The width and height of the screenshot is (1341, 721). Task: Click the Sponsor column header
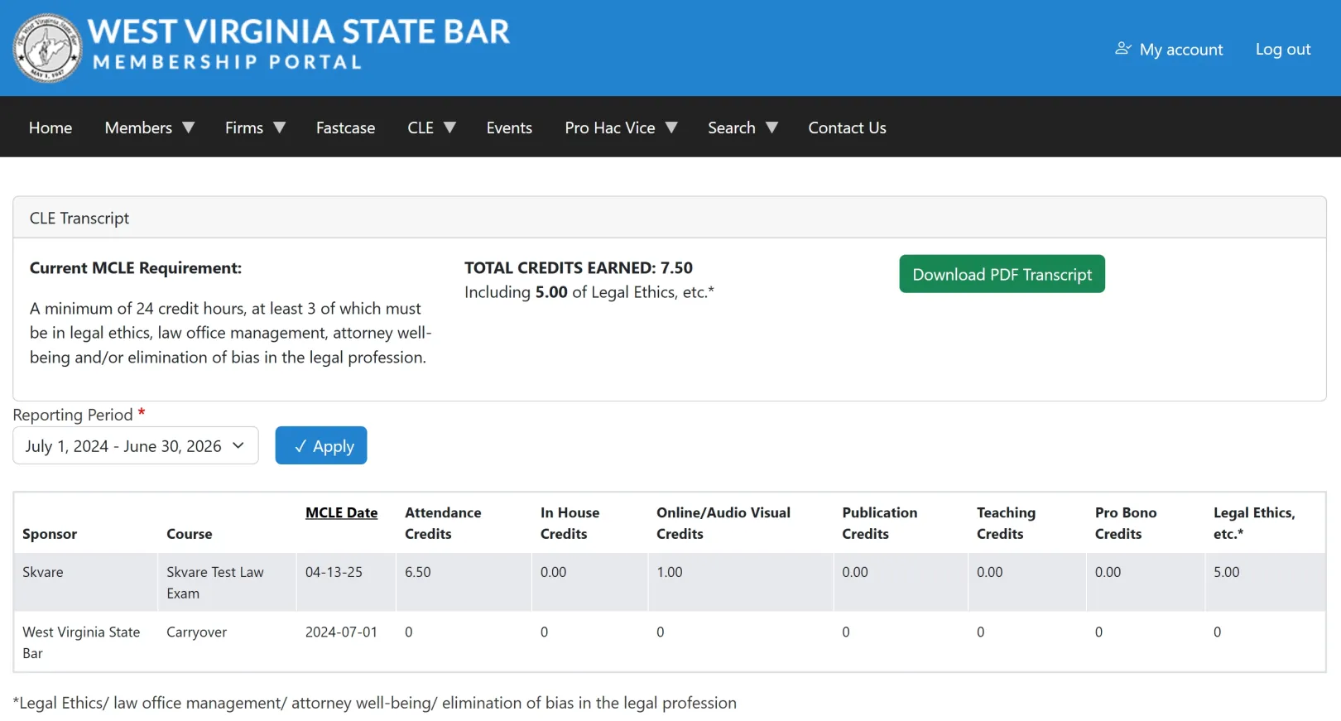click(x=50, y=534)
